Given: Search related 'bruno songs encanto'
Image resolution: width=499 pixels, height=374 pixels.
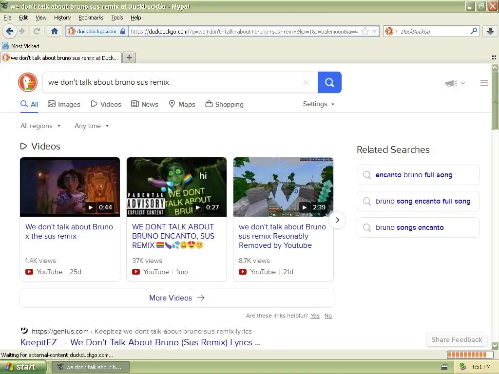Looking at the screenshot, I should coord(418,228).
